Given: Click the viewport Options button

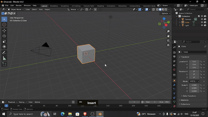Looking at the screenshot, I should point(165,13).
